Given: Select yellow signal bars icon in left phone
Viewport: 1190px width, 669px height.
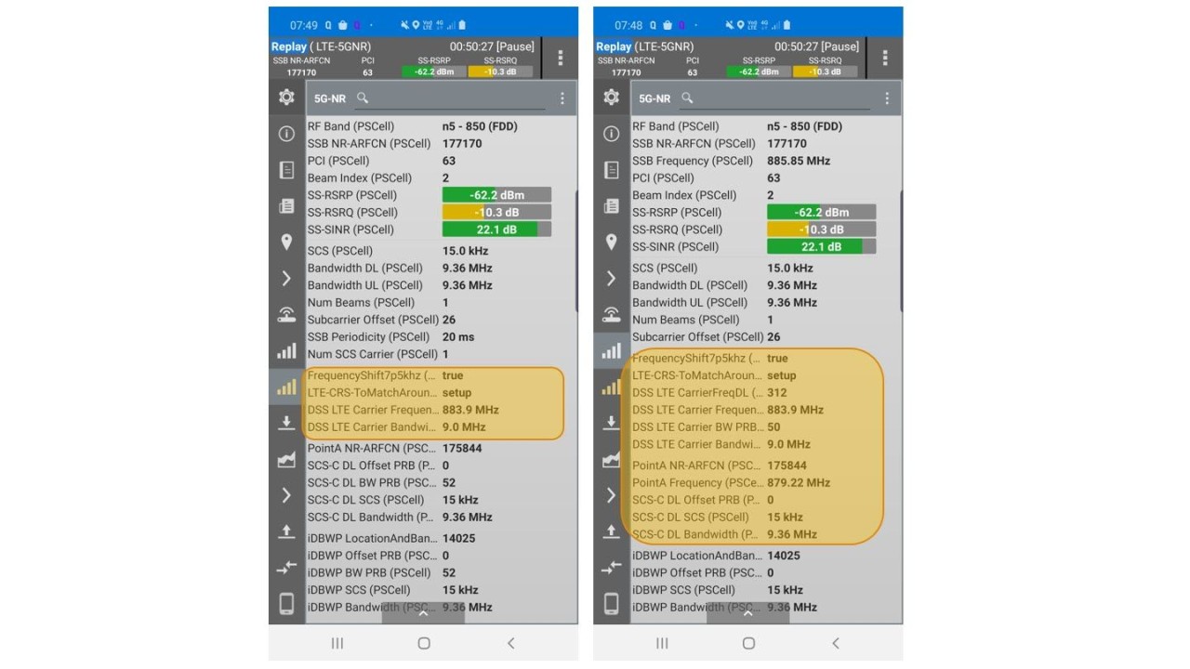Looking at the screenshot, I should coord(286,387).
